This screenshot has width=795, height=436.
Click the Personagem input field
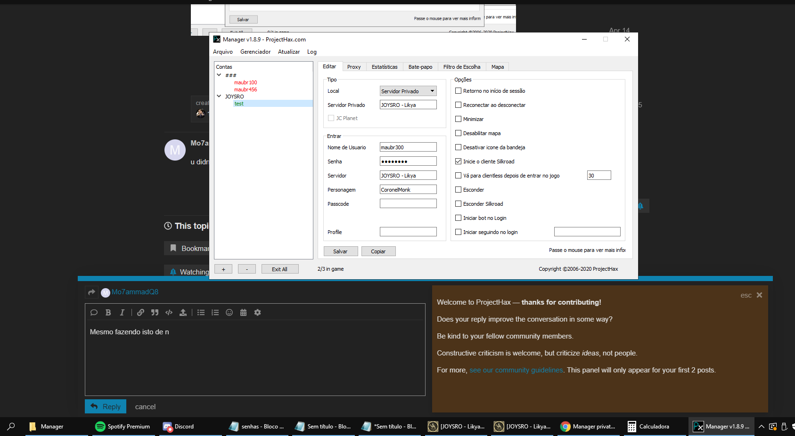(408, 190)
